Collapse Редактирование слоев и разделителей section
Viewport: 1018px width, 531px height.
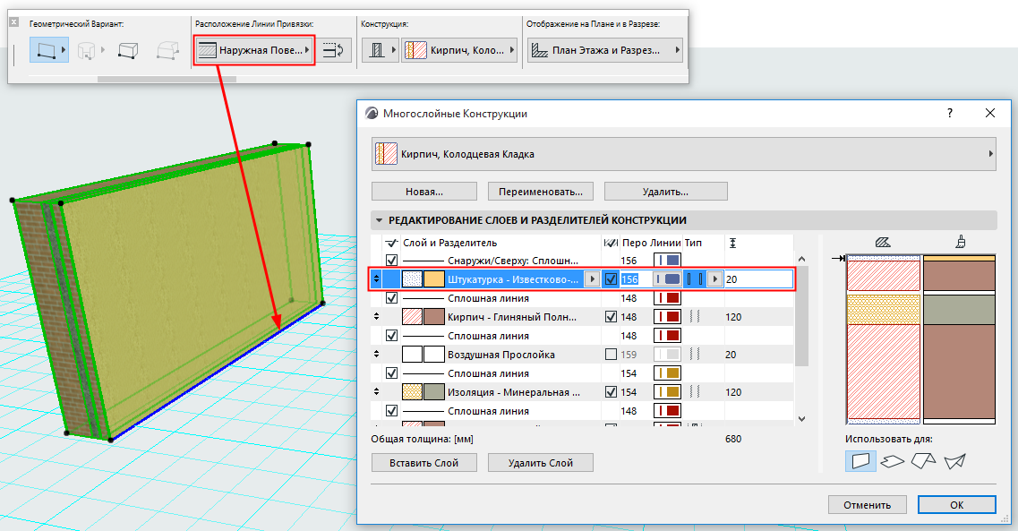pyautogui.click(x=380, y=220)
